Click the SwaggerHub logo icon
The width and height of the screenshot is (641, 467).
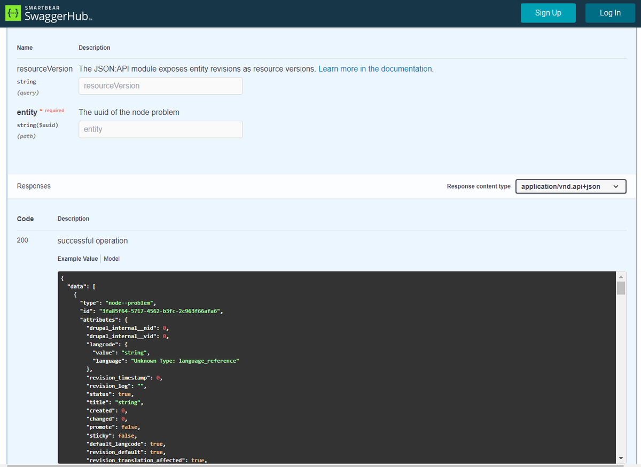pos(13,13)
